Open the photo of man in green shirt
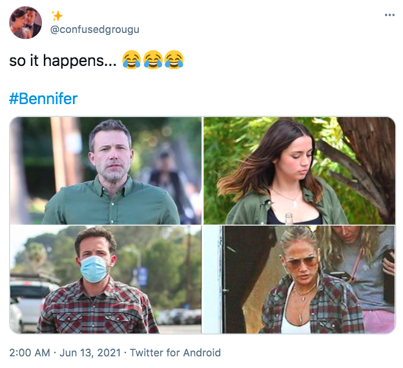 [x=106, y=171]
